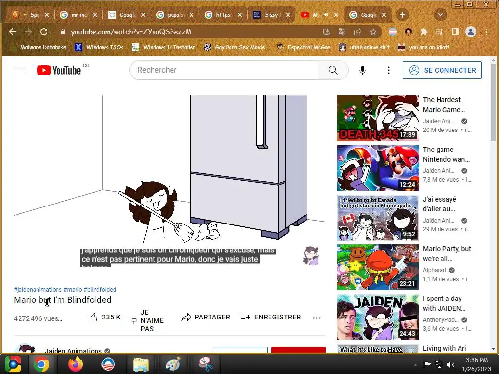Like the video with thumbs up
The height and width of the screenshot is (374, 499).
pyautogui.click(x=104, y=317)
